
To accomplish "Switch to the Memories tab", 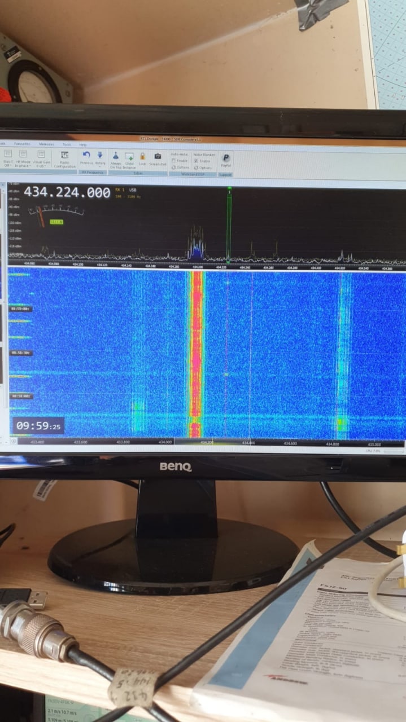I will click(x=46, y=144).
